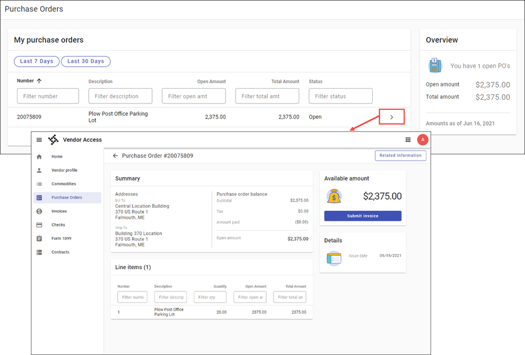Click the Quantity column header in Line items

tap(220, 287)
